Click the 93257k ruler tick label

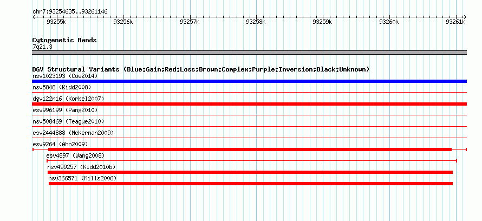coord(190,22)
